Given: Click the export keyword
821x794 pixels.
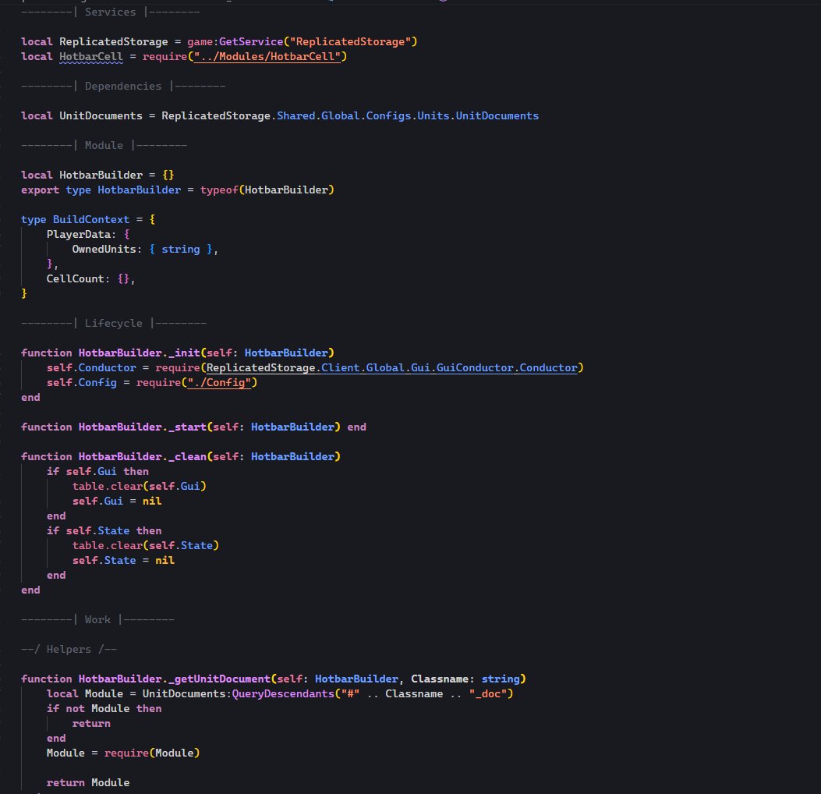Looking at the screenshot, I should pos(40,190).
